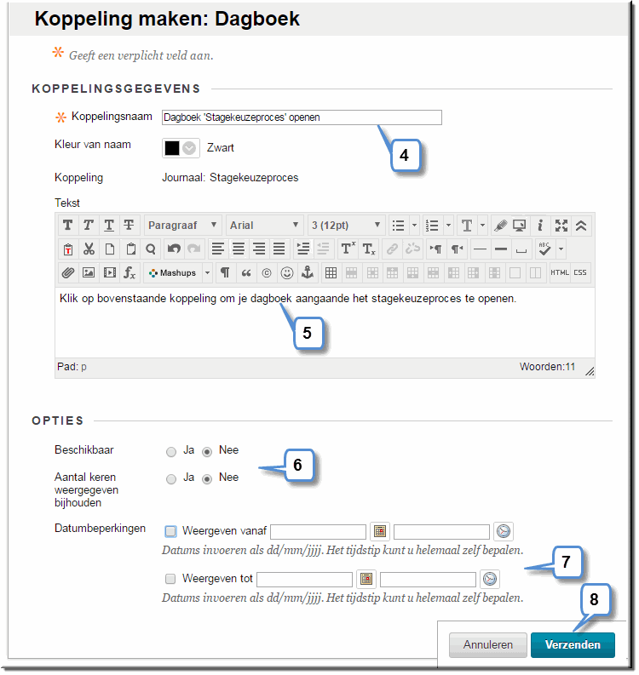639x675 pixels.
Task: Insert a copyright symbol
Action: pos(267,273)
